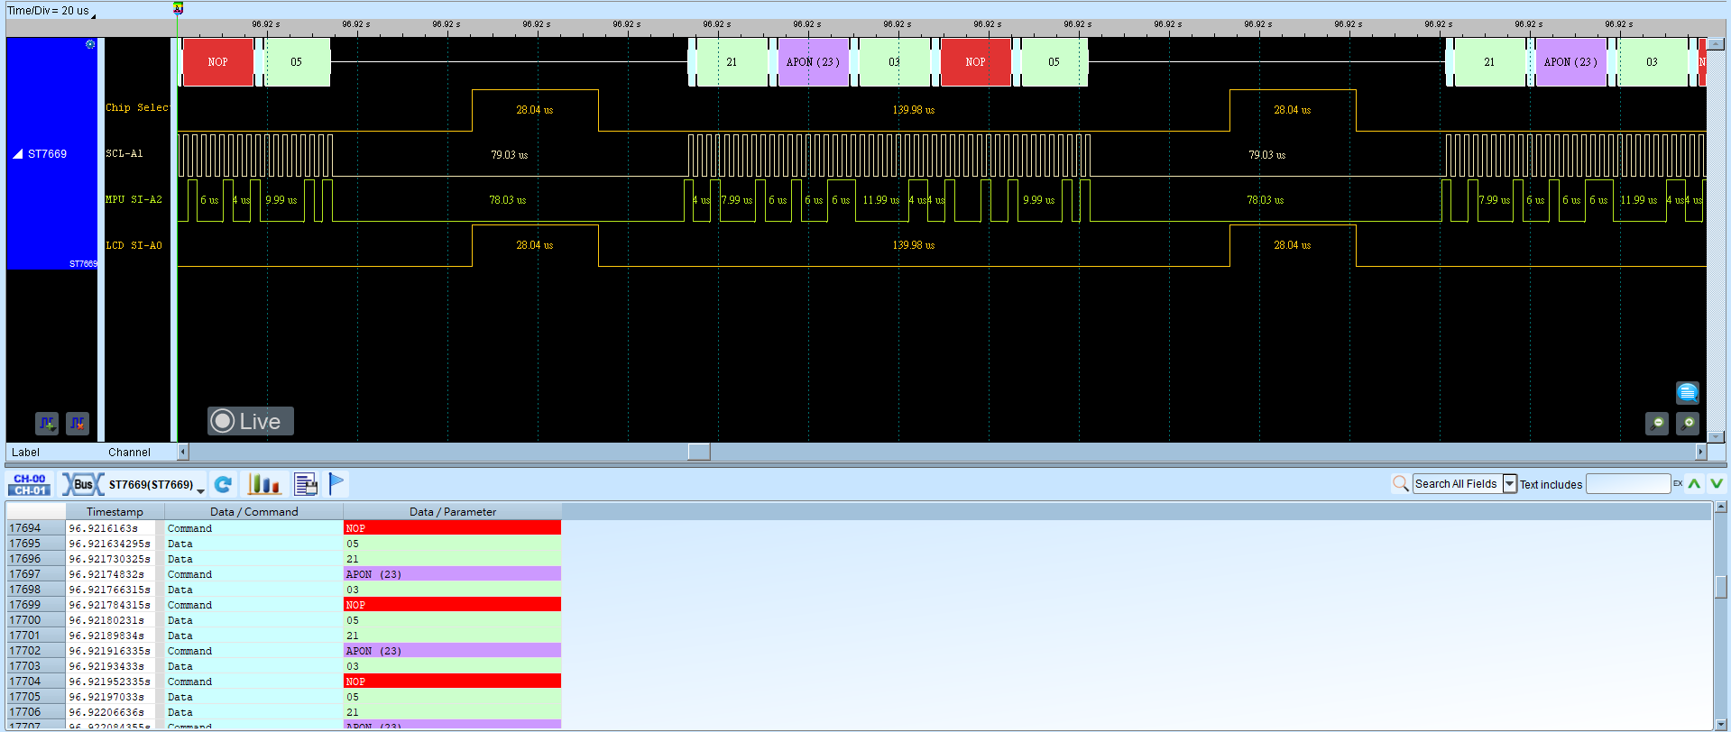Click the magnifier search icon
This screenshot has width=1731, height=732.
1401,484
